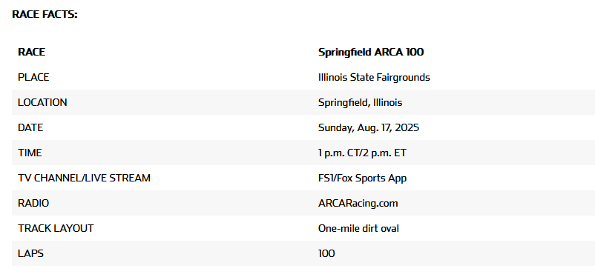Select the DATE row label
The image size is (595, 277).
[x=30, y=127]
